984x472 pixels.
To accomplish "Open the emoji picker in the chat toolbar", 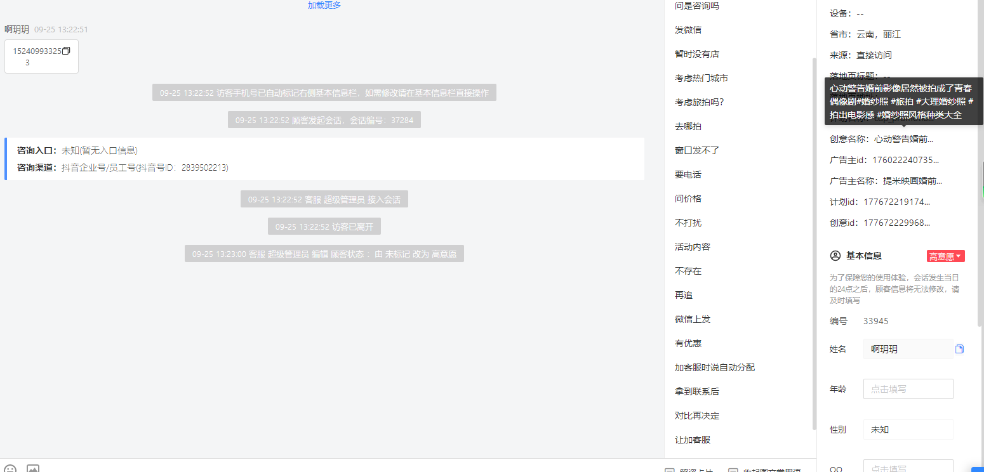I will pyautogui.click(x=10, y=469).
